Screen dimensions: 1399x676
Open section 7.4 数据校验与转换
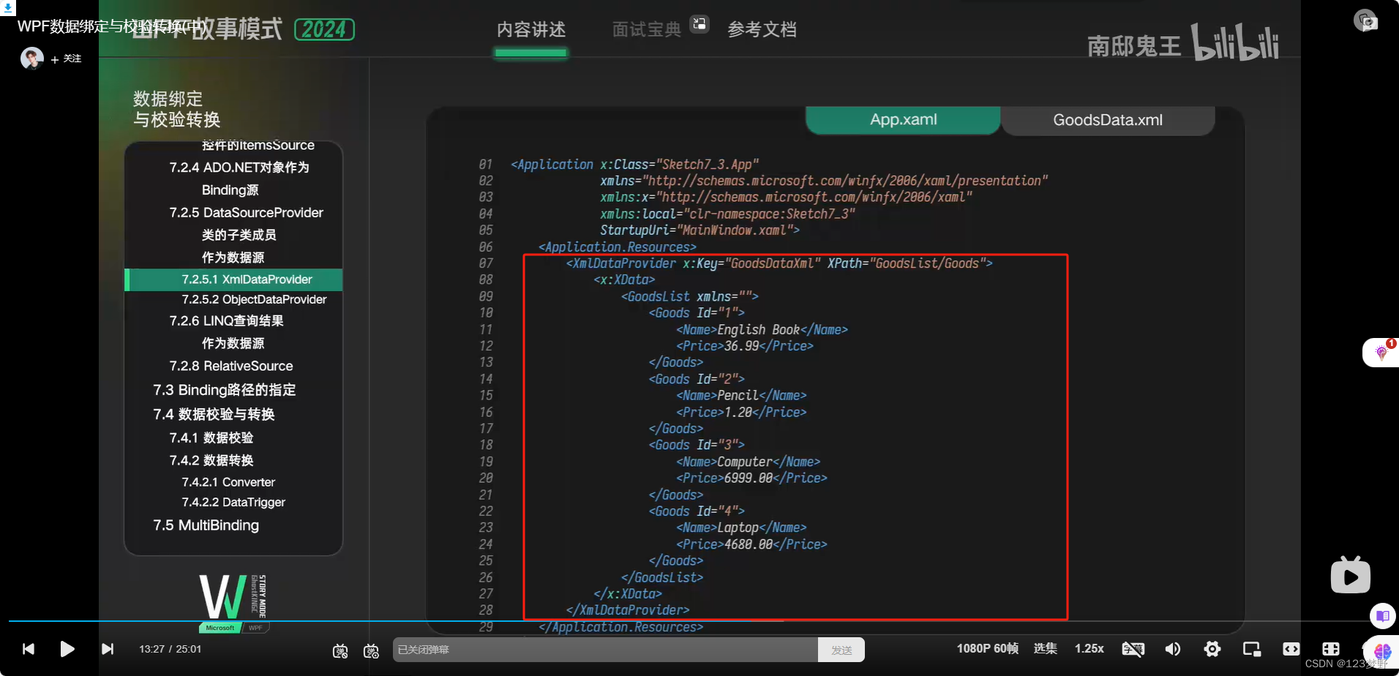(x=214, y=415)
